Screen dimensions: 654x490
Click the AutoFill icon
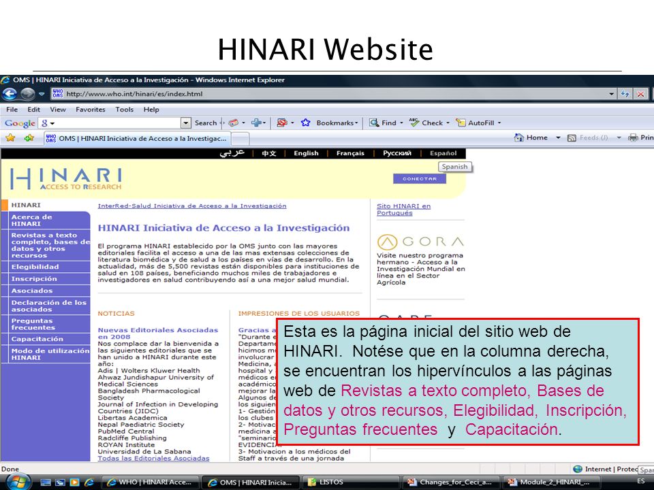coord(461,122)
